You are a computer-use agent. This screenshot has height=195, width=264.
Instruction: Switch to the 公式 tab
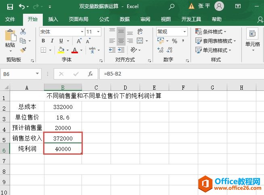(104, 19)
